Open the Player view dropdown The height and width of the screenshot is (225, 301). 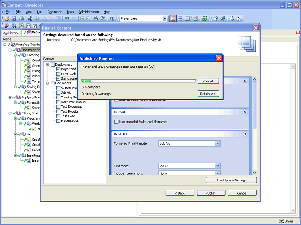coord(165,19)
